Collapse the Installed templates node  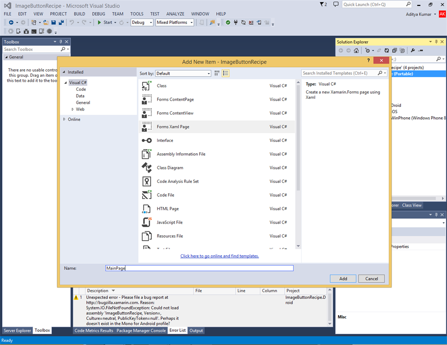64,72
